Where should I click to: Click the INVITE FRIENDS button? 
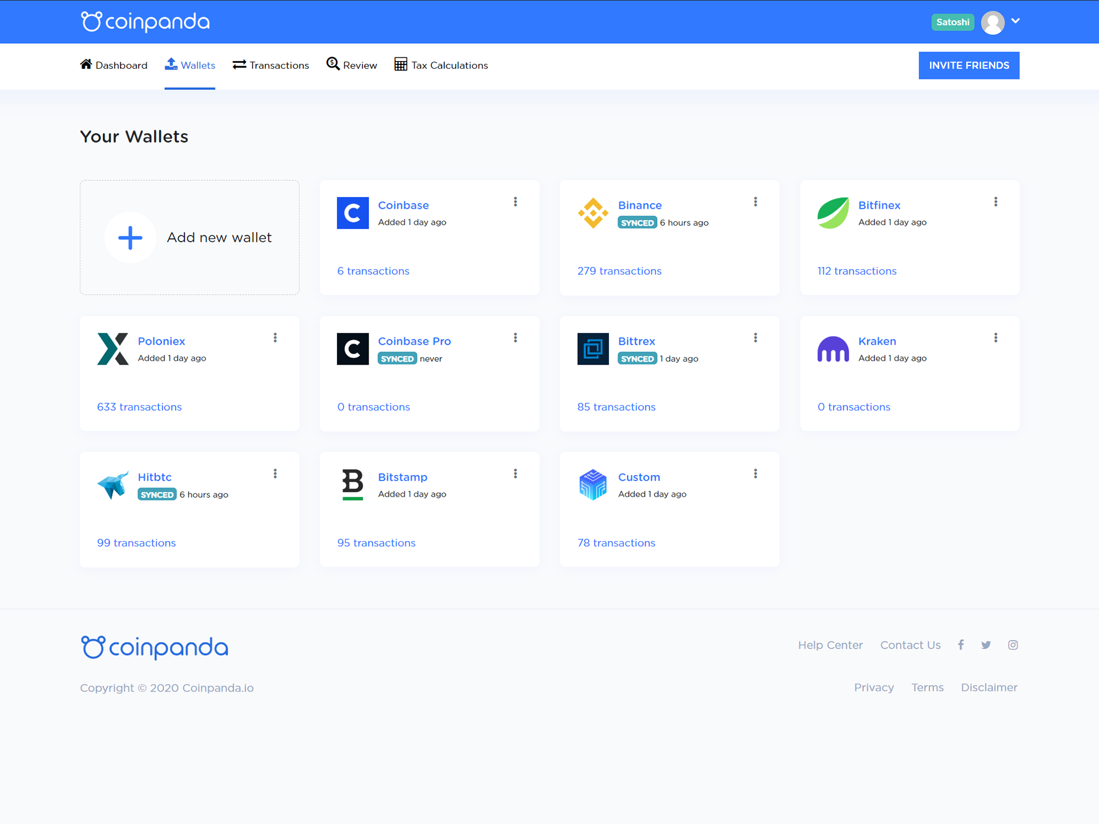969,65
